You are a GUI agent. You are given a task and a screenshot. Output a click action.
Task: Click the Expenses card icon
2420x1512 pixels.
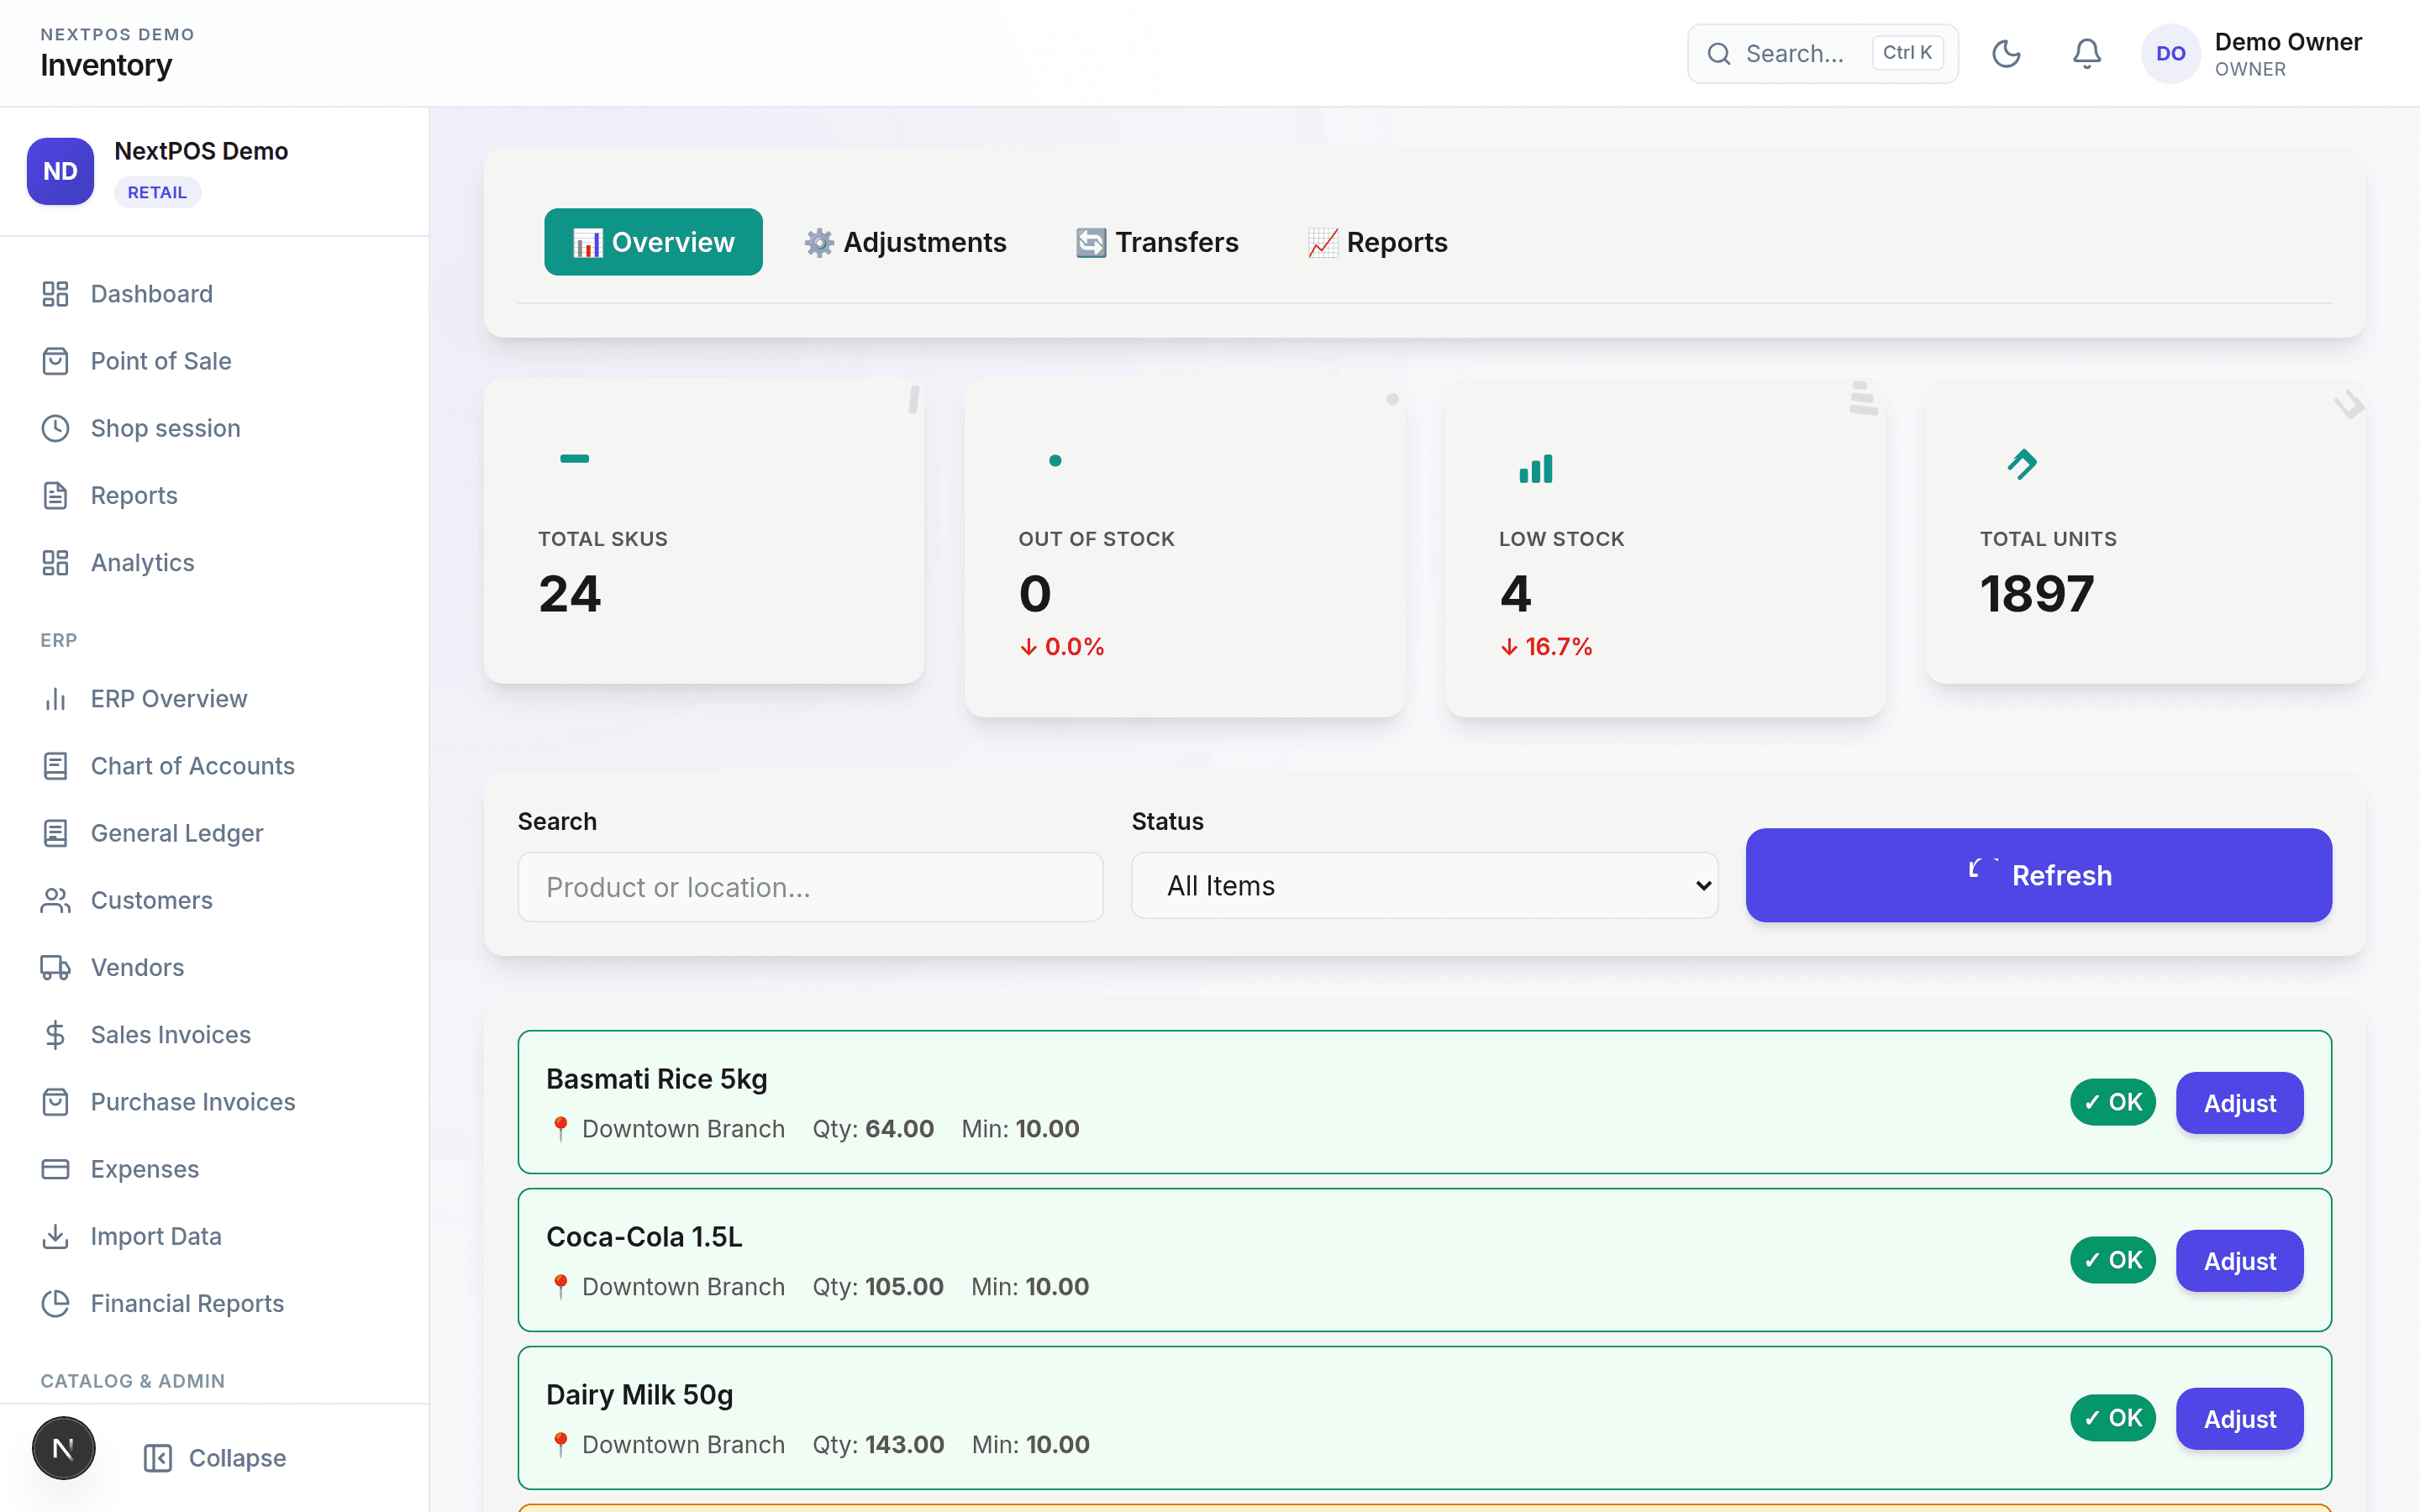click(x=55, y=1169)
